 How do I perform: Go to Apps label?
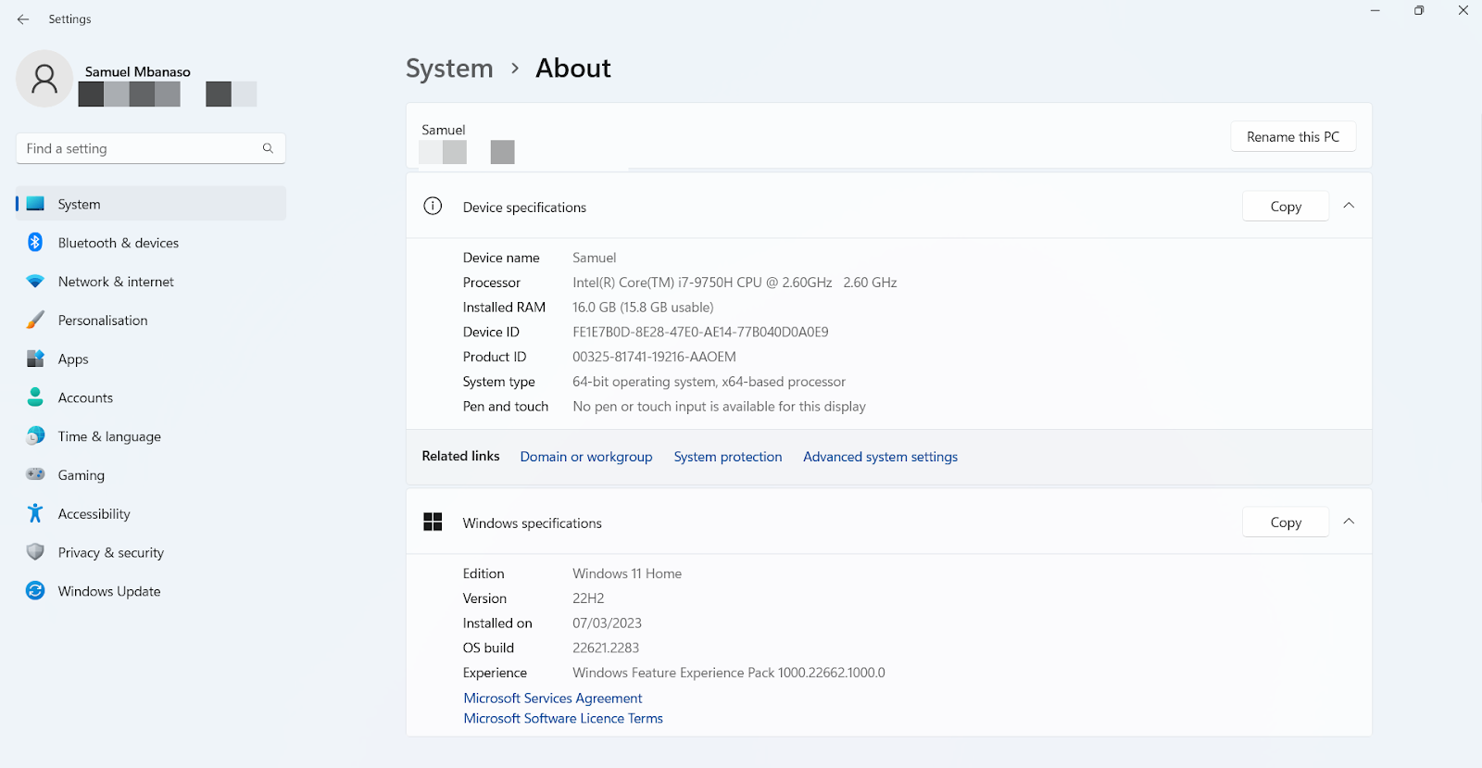73,359
